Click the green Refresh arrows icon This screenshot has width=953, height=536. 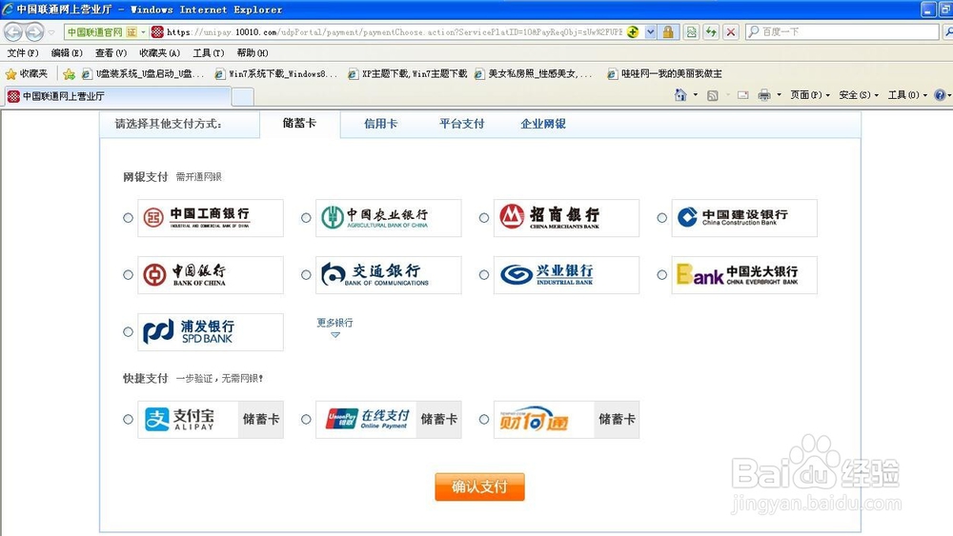tap(711, 31)
